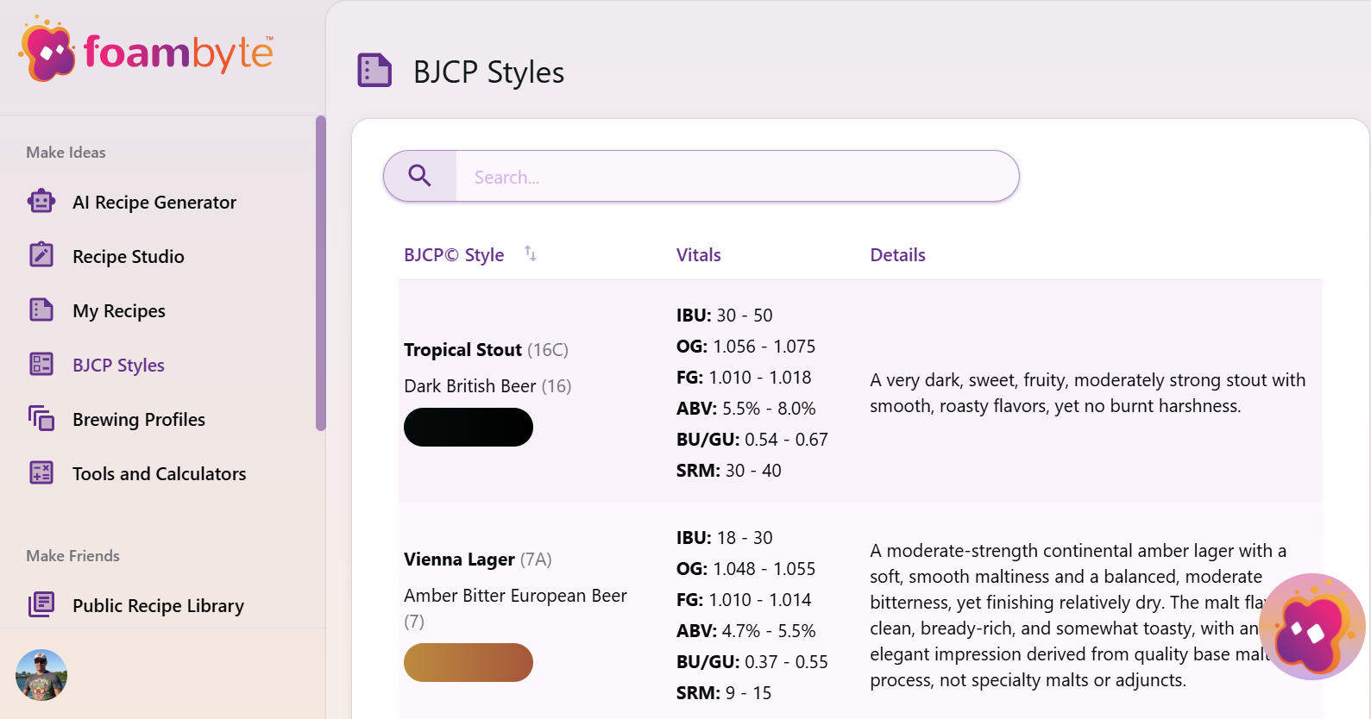
Task: Sort by BJCP Style column arrows
Action: 531,253
